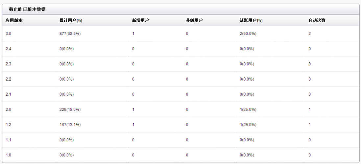Viewport: 361px width, 164px height.
Task: Click new users count for version 3.0
Action: click(133, 34)
